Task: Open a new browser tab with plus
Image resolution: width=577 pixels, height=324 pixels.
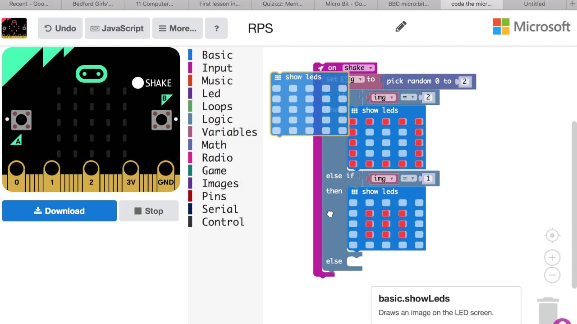Action: point(573,4)
